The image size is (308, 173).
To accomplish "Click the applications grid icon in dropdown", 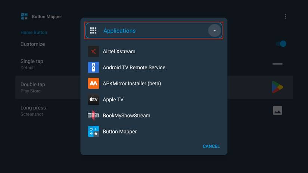I will [x=93, y=31].
